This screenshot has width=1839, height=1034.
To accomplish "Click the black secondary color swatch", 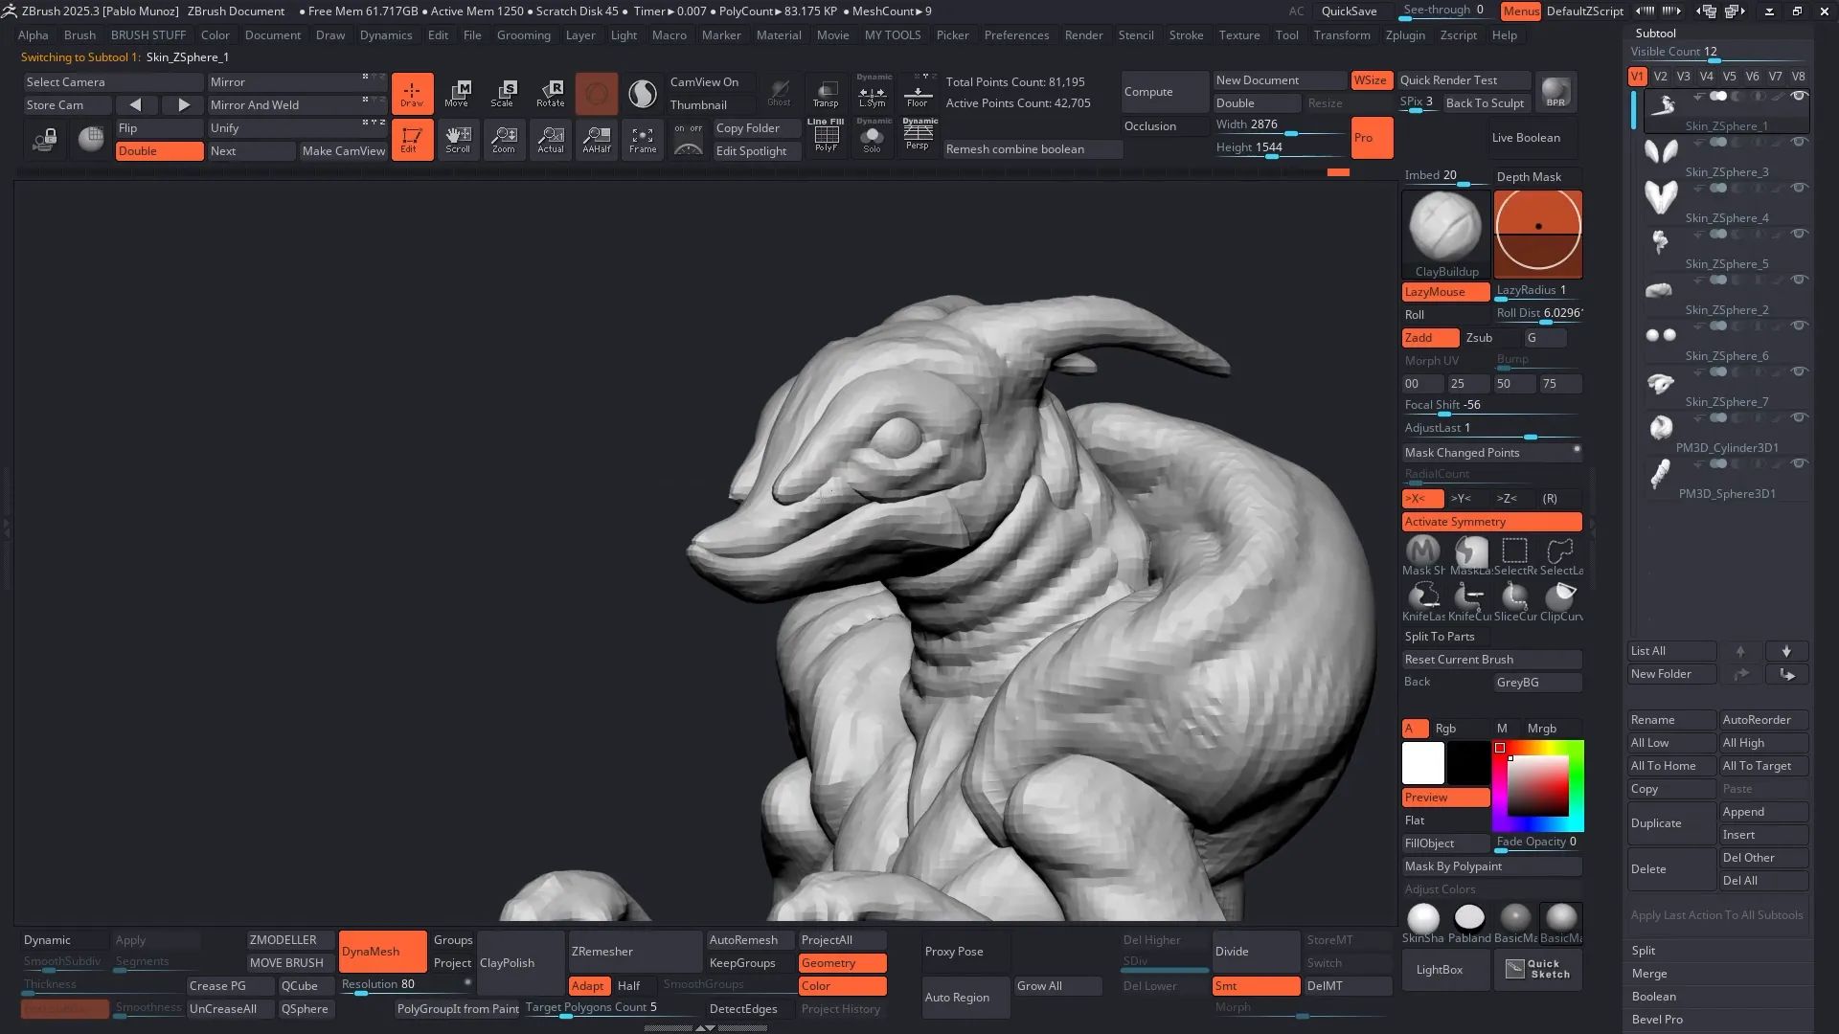I will 1467,763.
